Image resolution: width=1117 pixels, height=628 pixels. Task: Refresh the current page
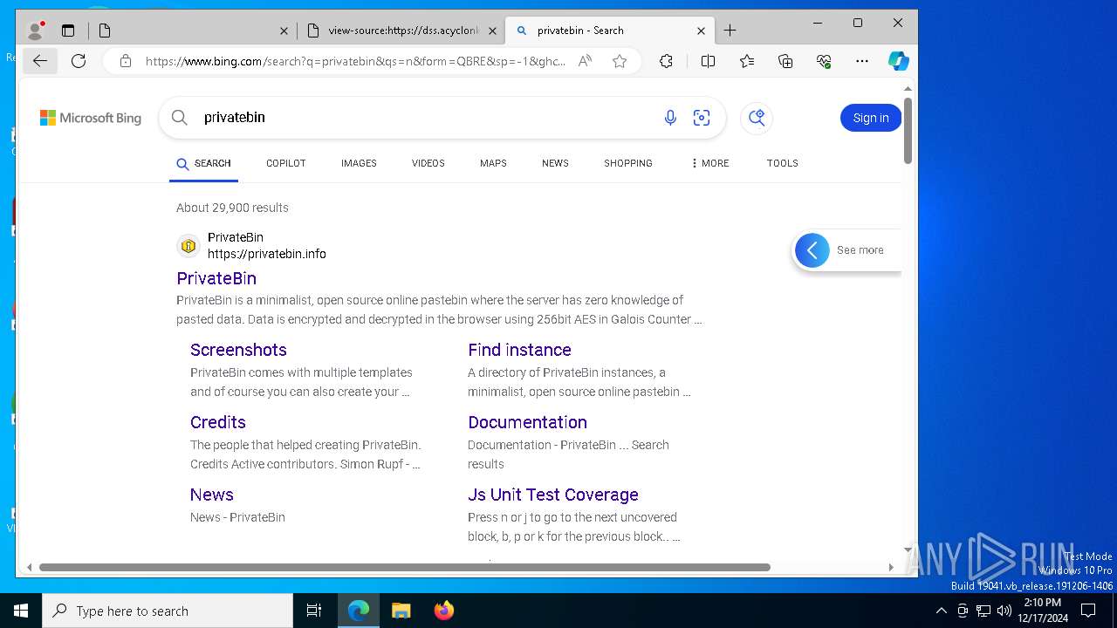(79, 61)
